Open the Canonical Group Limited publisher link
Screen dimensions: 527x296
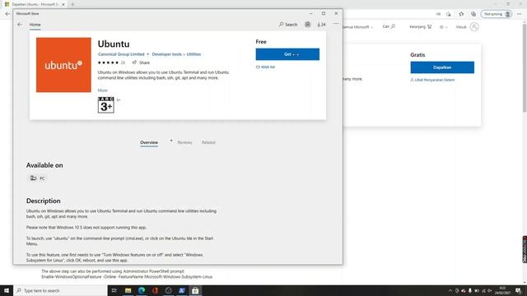121,54
